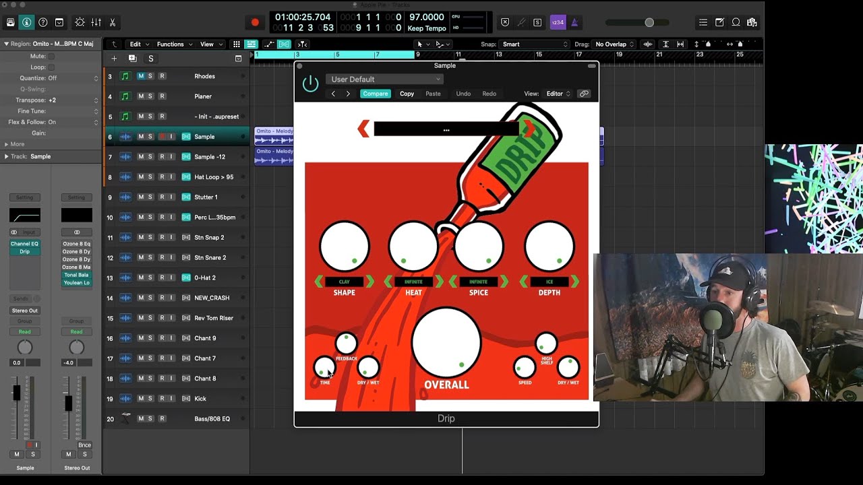Toggle the Metronome button
This screenshot has height=485, width=863.
click(574, 22)
